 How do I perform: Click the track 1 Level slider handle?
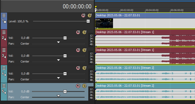(88, 21)
